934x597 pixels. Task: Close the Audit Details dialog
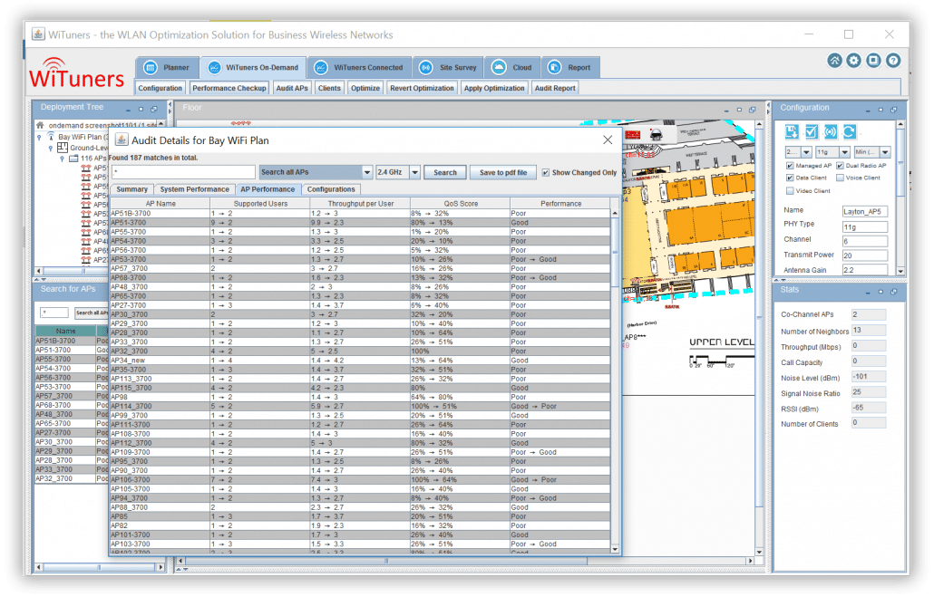point(608,140)
